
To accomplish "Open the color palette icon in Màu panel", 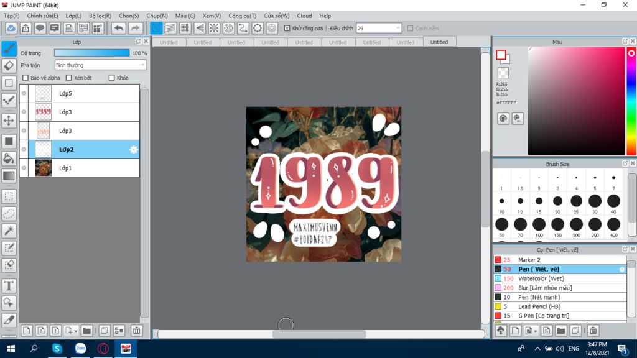I will [503, 119].
